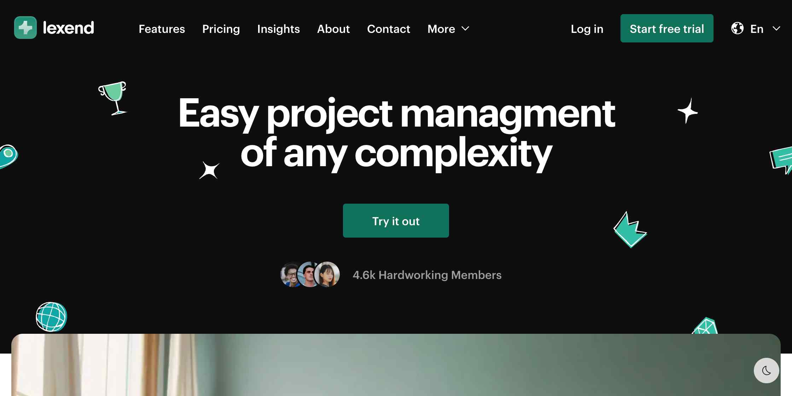792x396 pixels.
Task: Go to the Pricing page
Action: (221, 29)
